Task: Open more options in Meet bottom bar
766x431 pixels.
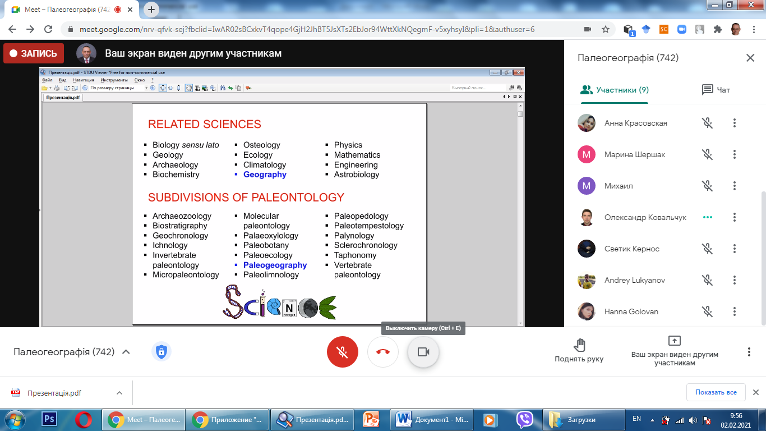Action: click(x=749, y=352)
